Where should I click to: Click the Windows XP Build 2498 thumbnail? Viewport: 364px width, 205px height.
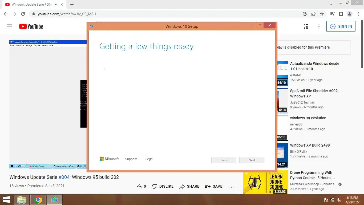pos(282,155)
